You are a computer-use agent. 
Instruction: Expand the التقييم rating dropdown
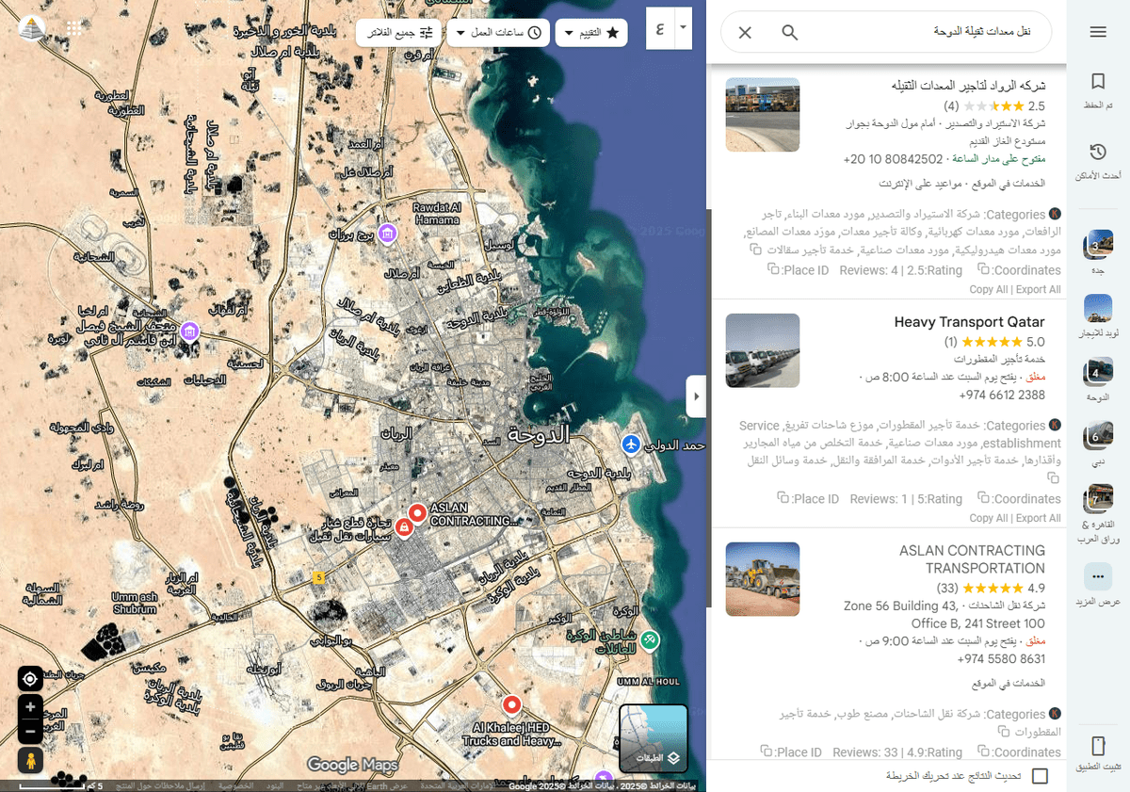(x=570, y=32)
